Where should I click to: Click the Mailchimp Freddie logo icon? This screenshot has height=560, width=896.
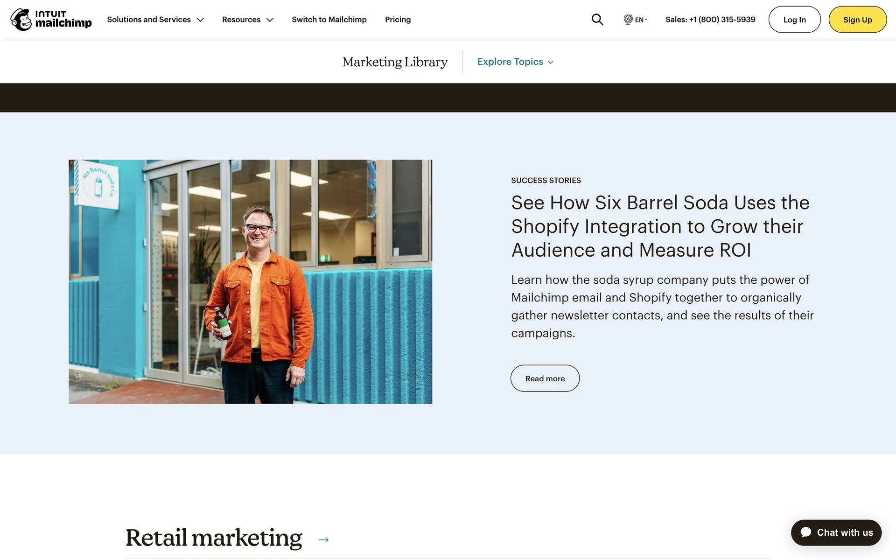(x=21, y=20)
